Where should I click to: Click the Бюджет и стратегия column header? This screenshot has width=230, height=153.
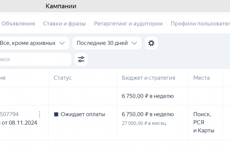point(148,78)
